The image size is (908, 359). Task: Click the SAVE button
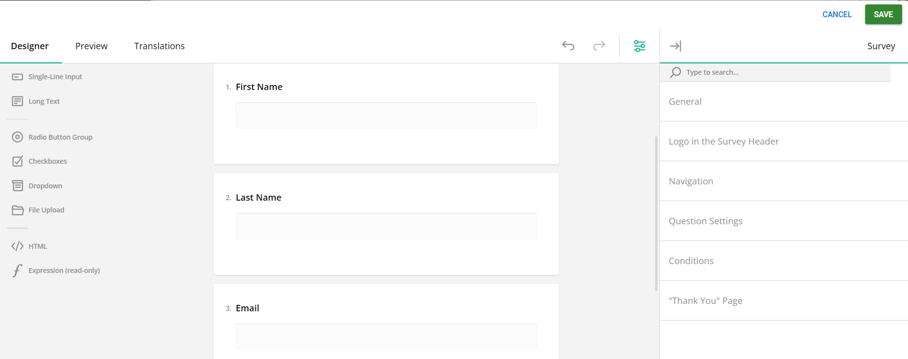click(883, 14)
